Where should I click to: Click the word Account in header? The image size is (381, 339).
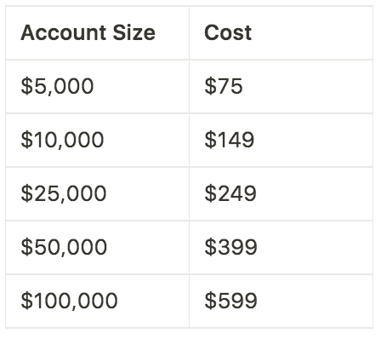coord(65,32)
